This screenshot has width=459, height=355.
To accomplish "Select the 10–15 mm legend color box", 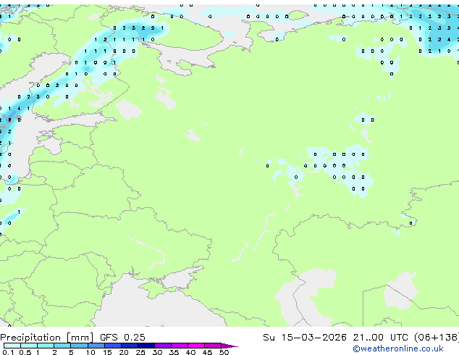I will tap(96, 346).
